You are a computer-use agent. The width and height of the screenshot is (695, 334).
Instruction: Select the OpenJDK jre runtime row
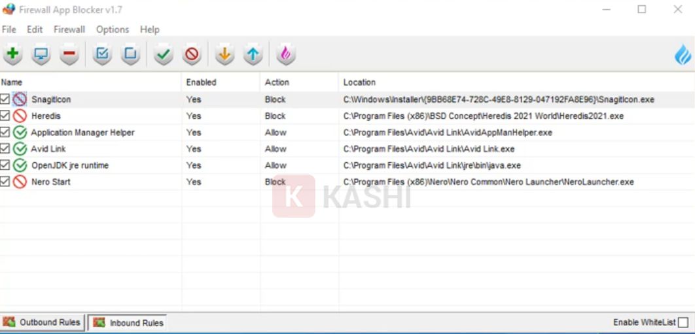coord(70,165)
